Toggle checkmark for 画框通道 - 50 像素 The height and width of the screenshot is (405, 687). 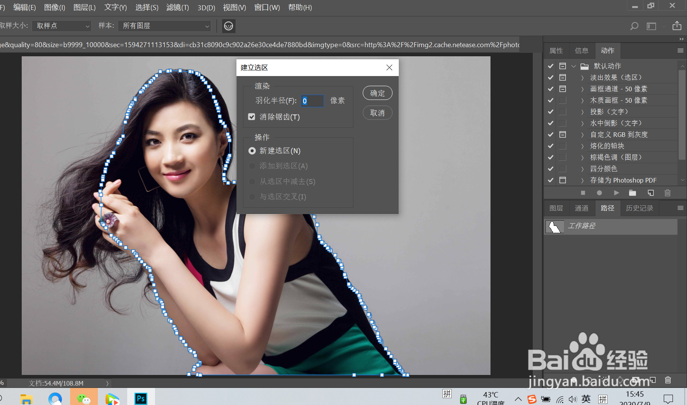click(551, 89)
